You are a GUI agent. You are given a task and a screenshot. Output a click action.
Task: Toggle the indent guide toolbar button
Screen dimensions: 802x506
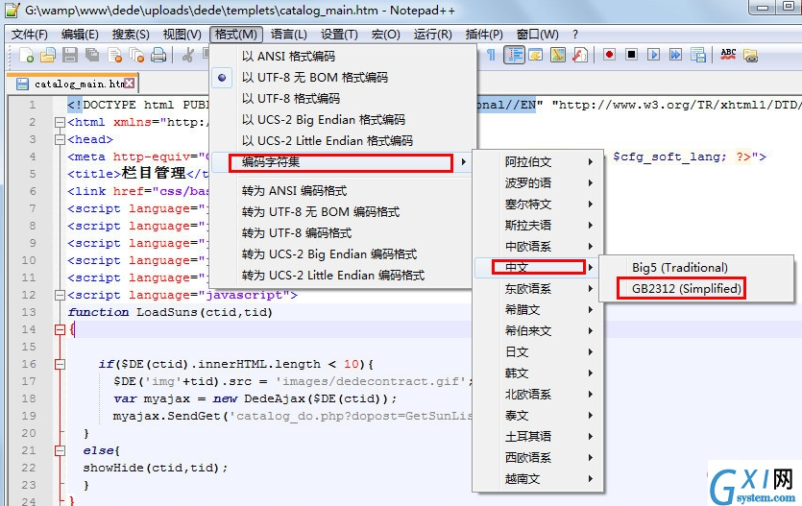click(x=514, y=55)
